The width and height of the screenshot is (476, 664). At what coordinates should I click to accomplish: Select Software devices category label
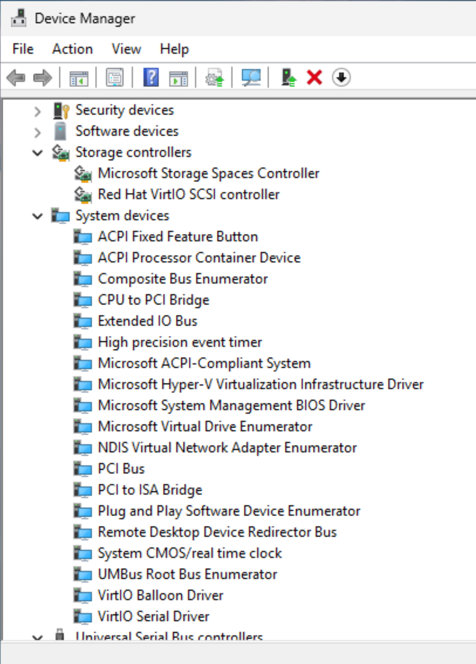coord(127,131)
